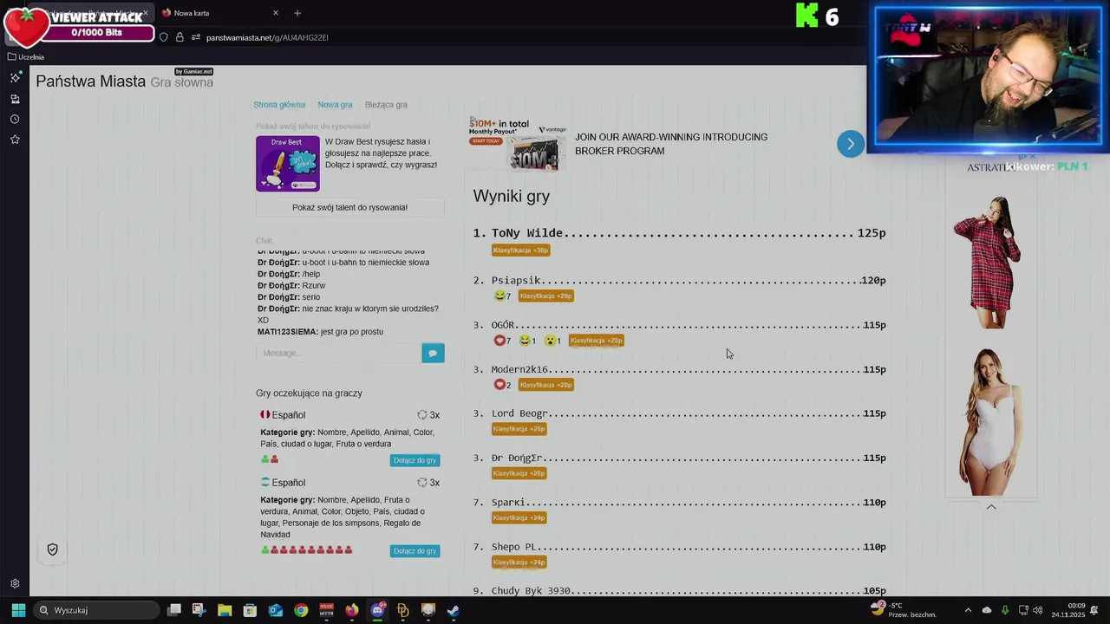Open weather widget showing -5°C
This screenshot has height=624, width=1110.
[x=904, y=610]
